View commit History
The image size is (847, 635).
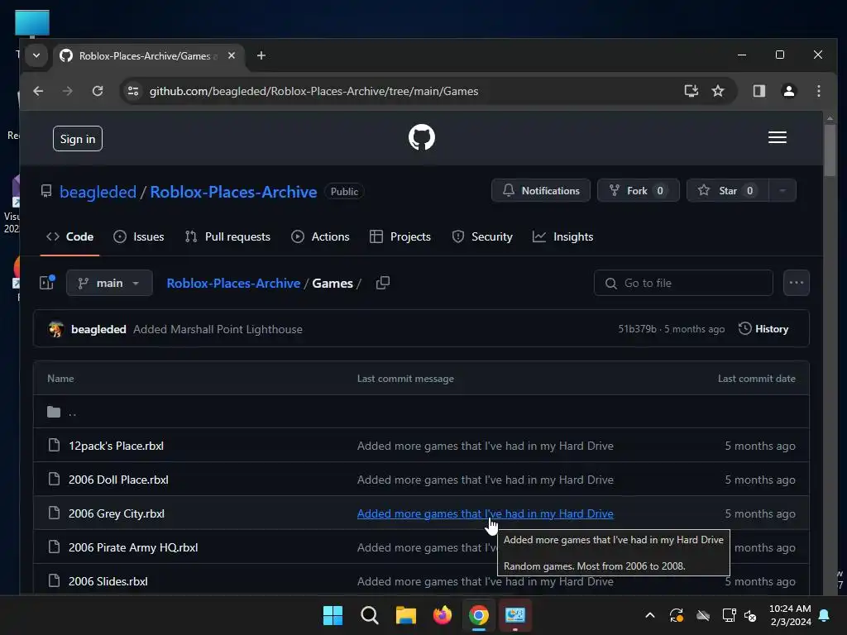pos(763,329)
